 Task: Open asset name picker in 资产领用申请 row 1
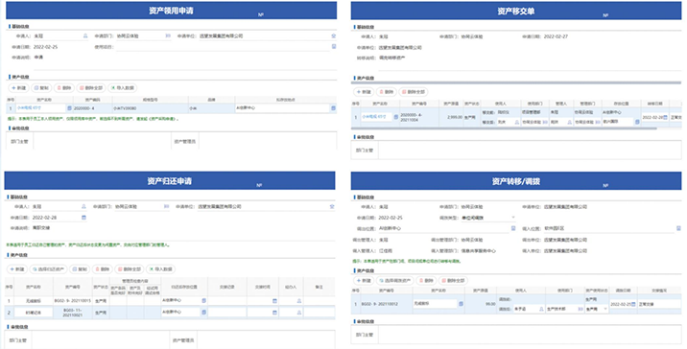[x=69, y=107]
